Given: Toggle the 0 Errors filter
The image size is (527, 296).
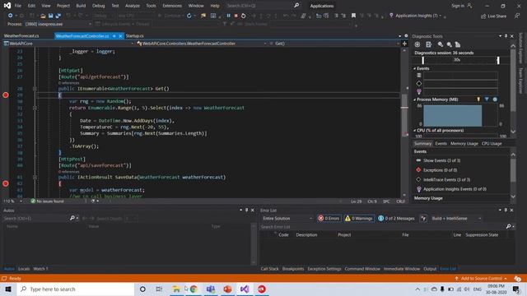Looking at the screenshot, I should [x=329, y=219].
